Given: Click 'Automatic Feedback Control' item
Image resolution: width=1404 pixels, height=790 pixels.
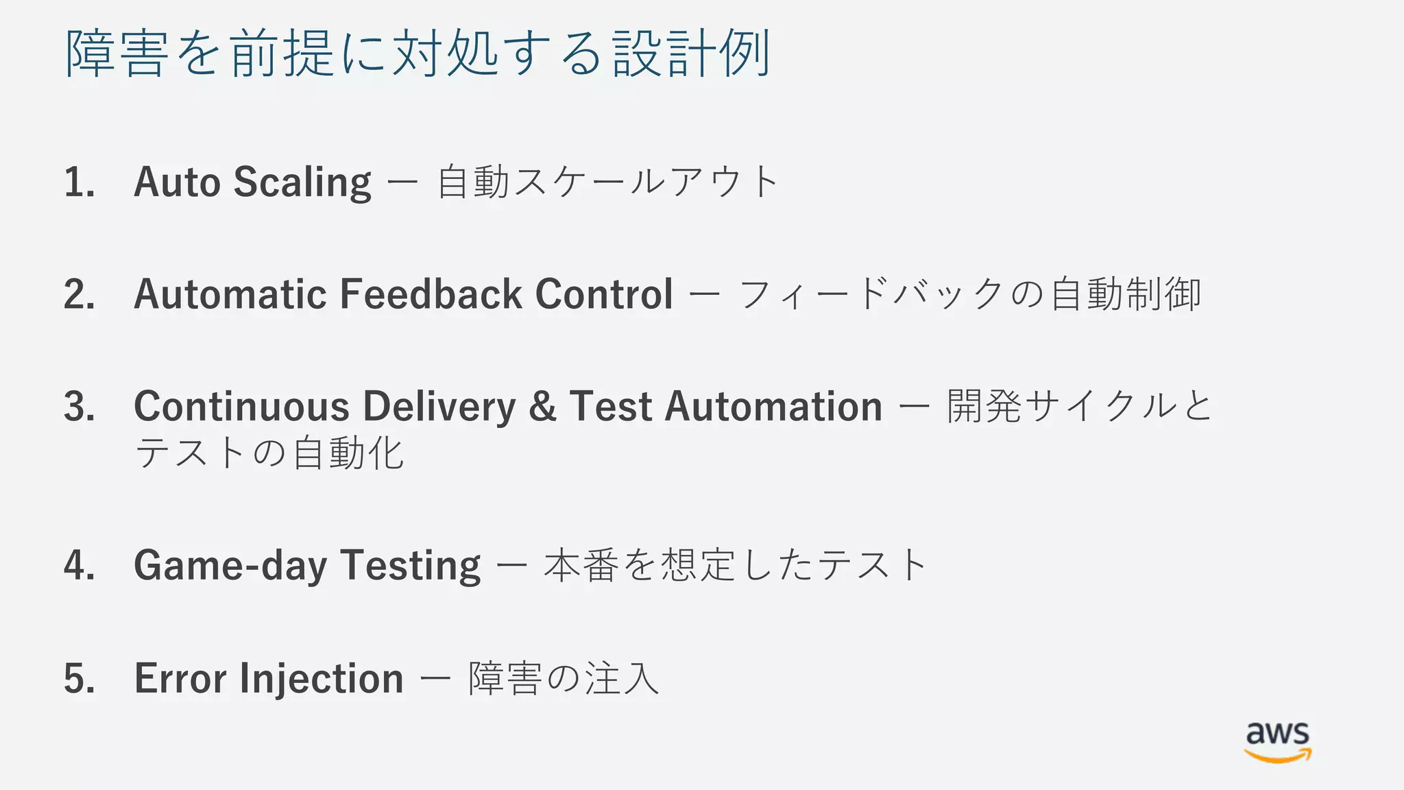Looking at the screenshot, I should (403, 294).
